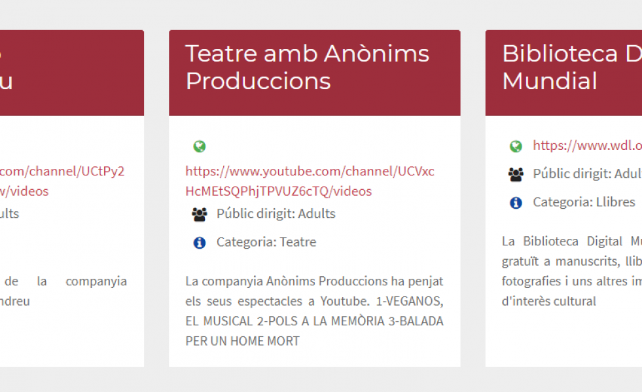The width and height of the screenshot is (642, 392).
Task: Click the audience icon on the Biblioteca Digital card
Action: 516,174
